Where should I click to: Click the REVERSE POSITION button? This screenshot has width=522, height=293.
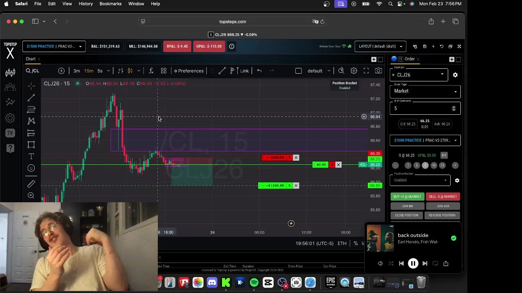[442, 215]
